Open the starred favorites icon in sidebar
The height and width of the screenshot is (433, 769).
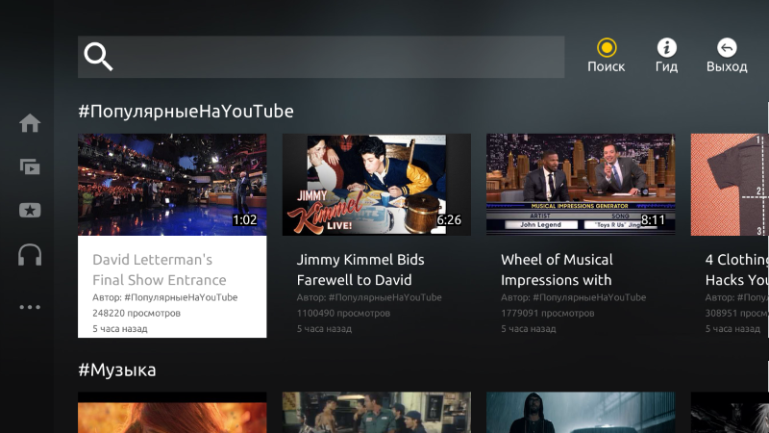pyautogui.click(x=30, y=210)
